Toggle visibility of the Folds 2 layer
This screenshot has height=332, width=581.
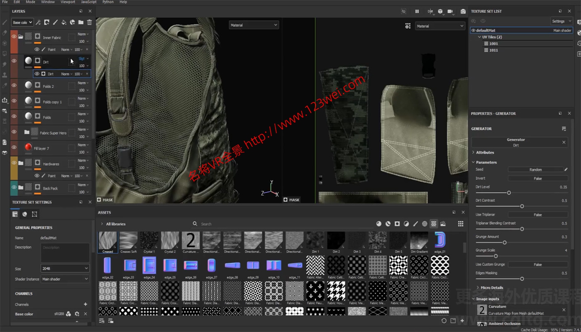(x=14, y=85)
